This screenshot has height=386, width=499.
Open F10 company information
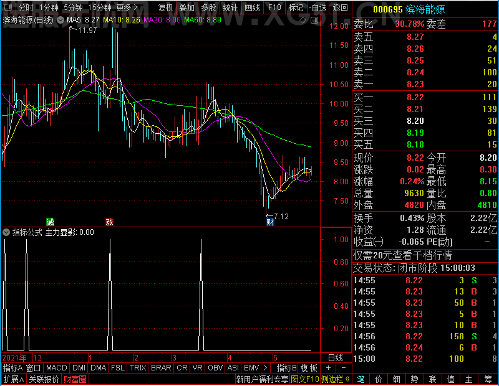274,7
